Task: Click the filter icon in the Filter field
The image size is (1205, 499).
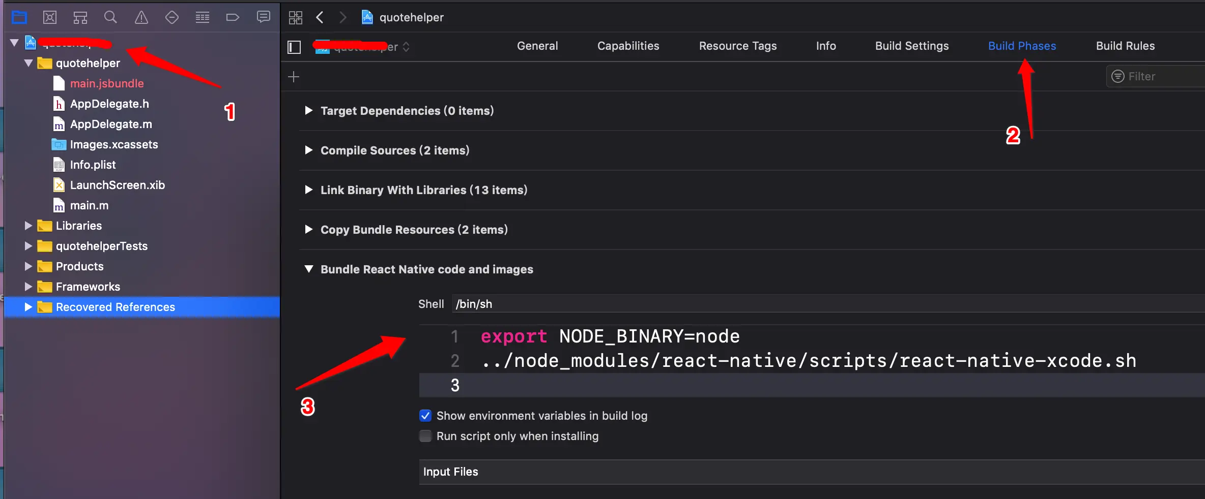Action: click(1117, 76)
